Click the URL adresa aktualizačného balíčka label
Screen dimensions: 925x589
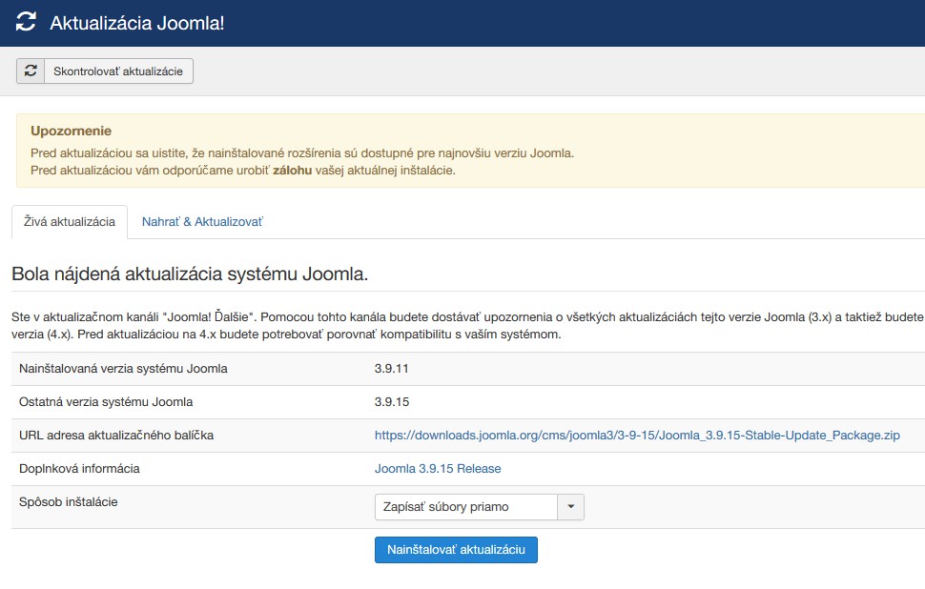click(x=116, y=436)
